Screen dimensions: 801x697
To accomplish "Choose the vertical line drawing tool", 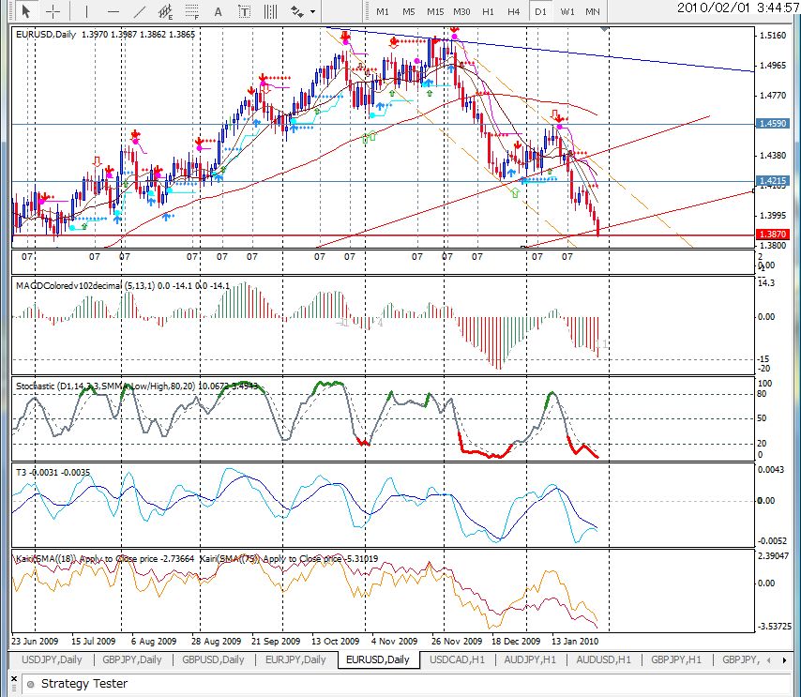I will point(86,11).
